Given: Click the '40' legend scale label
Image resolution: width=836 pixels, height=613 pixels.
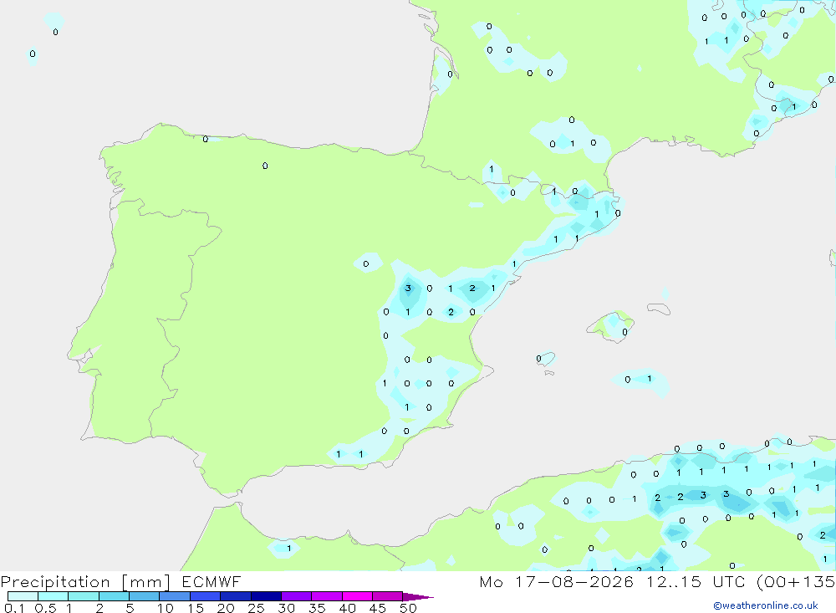Looking at the screenshot, I should point(347,608).
